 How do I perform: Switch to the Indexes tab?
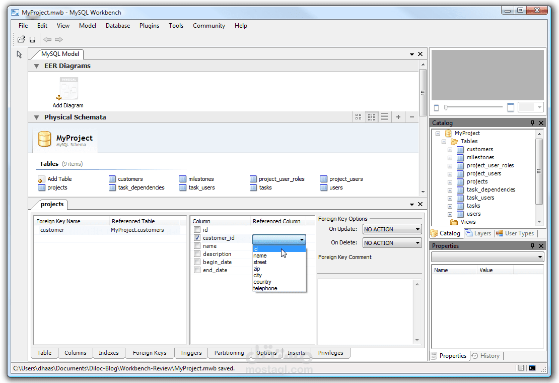(109, 353)
